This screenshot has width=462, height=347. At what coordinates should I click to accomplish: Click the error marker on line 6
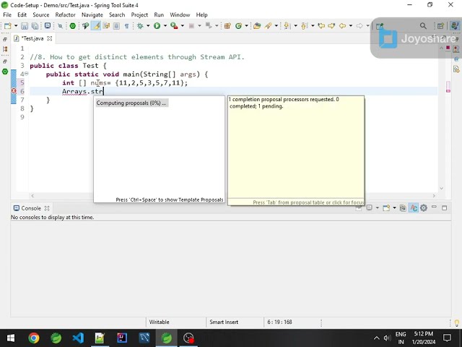coord(14,91)
